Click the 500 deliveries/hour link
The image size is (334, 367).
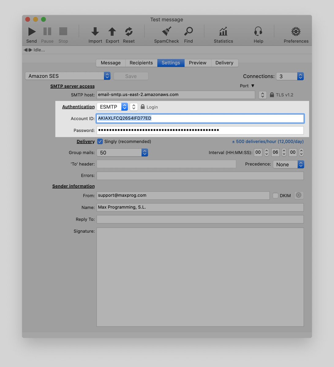pos(268,141)
